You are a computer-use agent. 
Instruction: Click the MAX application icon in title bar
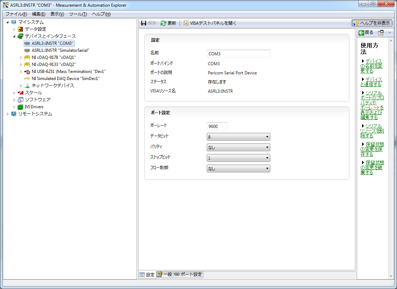[6, 5]
